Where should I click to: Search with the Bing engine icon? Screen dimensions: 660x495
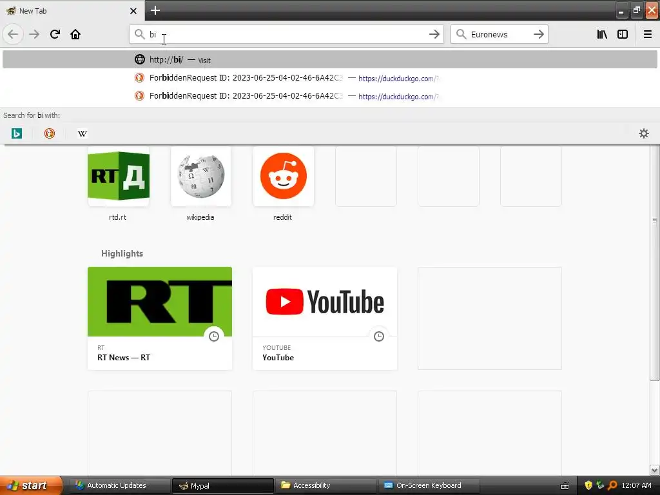tap(16, 133)
